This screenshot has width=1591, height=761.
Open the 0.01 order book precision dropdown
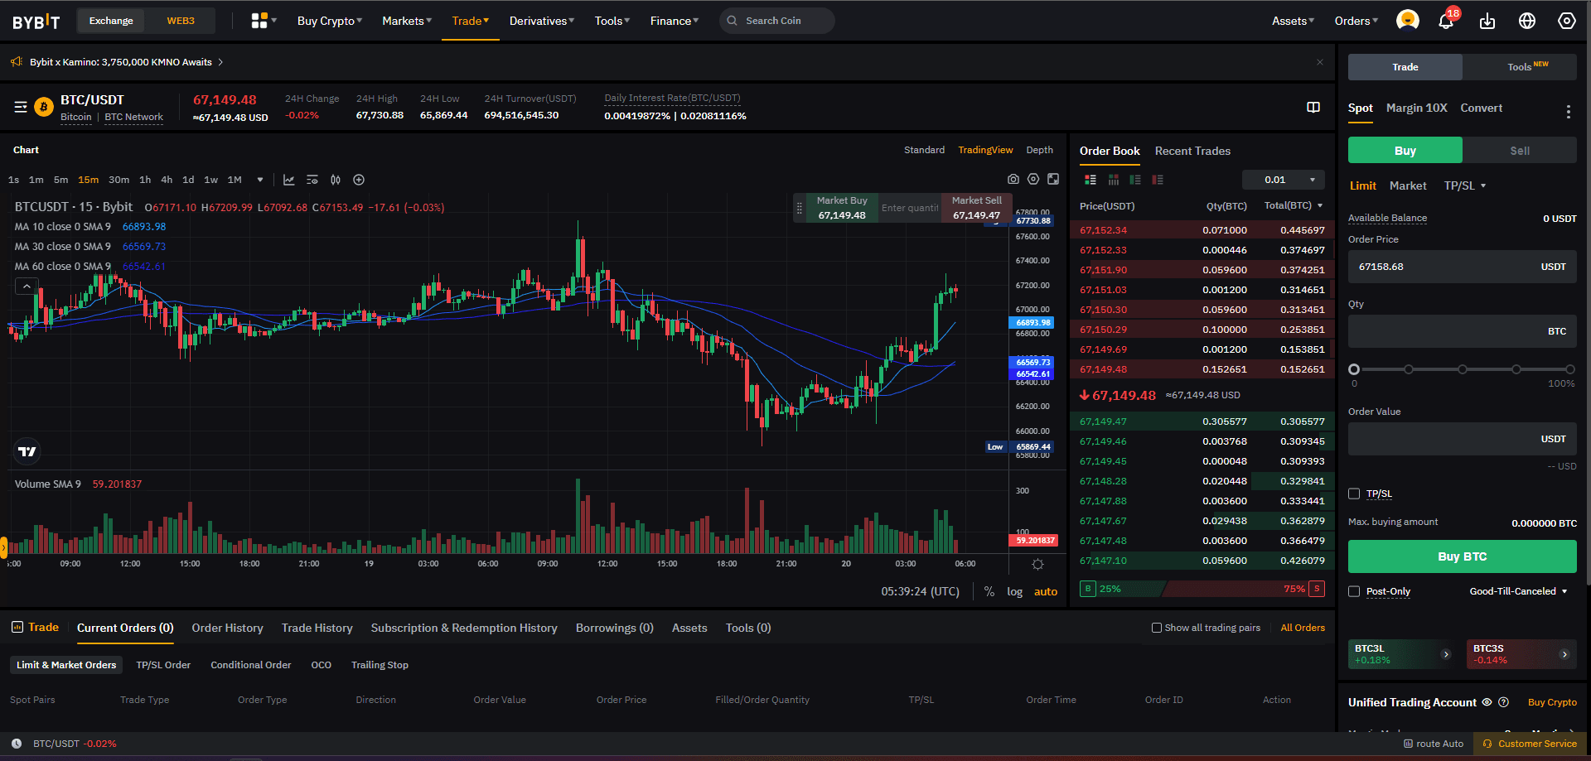pos(1283,180)
